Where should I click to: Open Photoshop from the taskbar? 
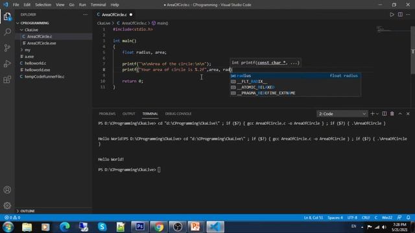[x=140, y=227]
